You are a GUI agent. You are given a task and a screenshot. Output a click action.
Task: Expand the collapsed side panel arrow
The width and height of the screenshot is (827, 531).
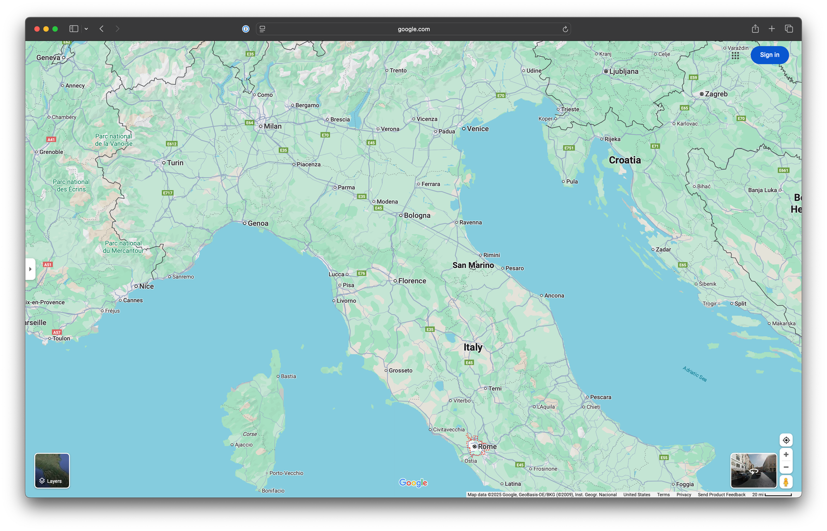pos(30,269)
